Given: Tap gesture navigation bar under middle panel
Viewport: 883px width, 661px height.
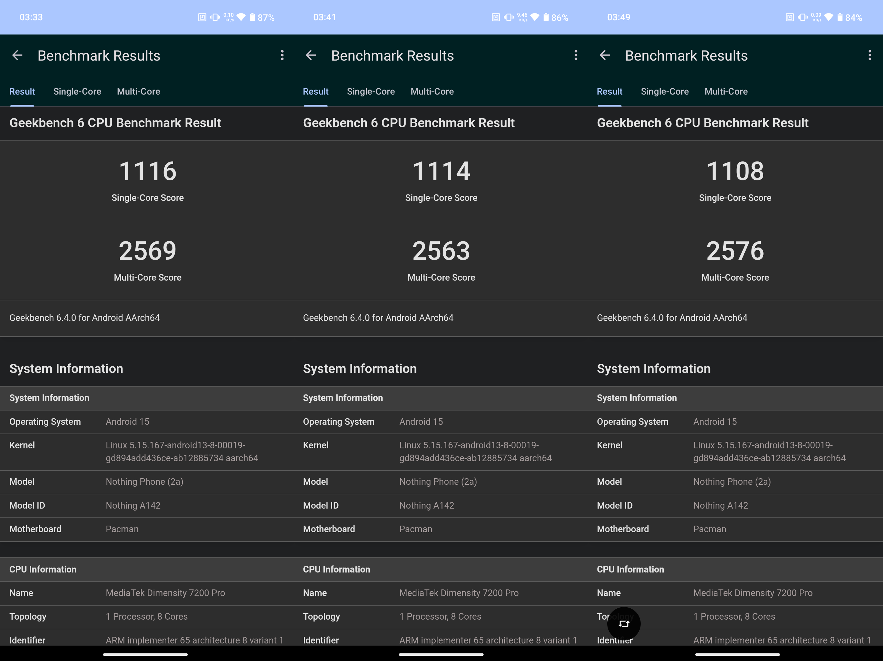Looking at the screenshot, I should pyautogui.click(x=441, y=655).
